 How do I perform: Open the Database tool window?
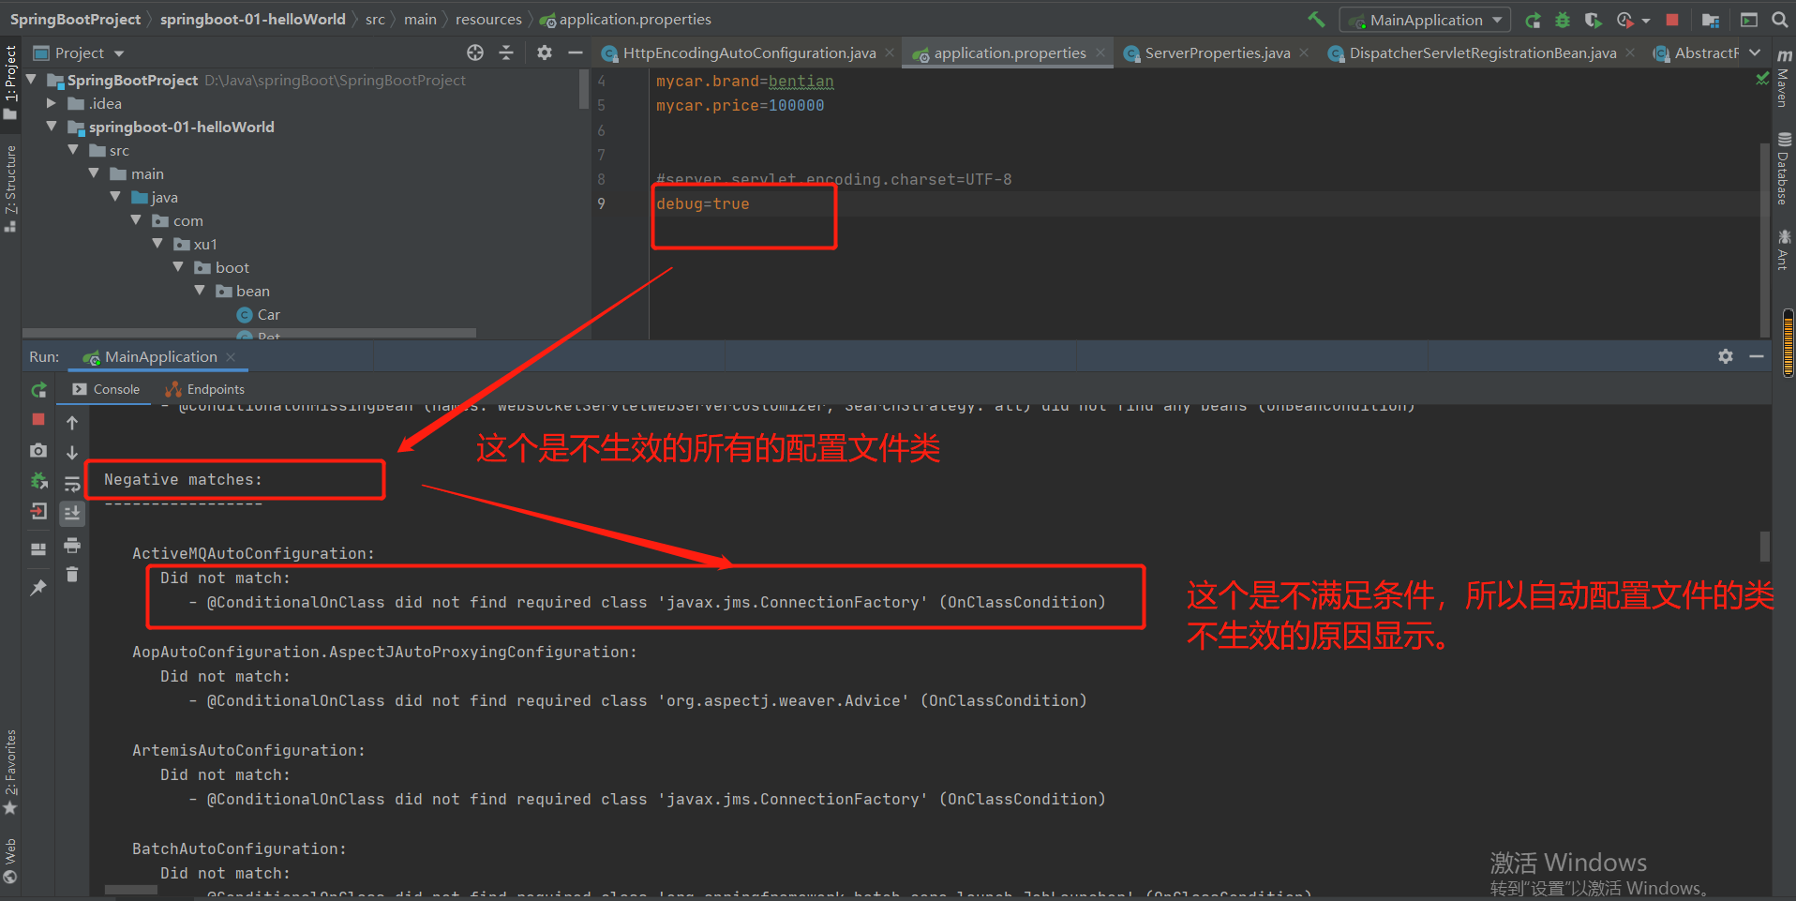click(x=1784, y=169)
